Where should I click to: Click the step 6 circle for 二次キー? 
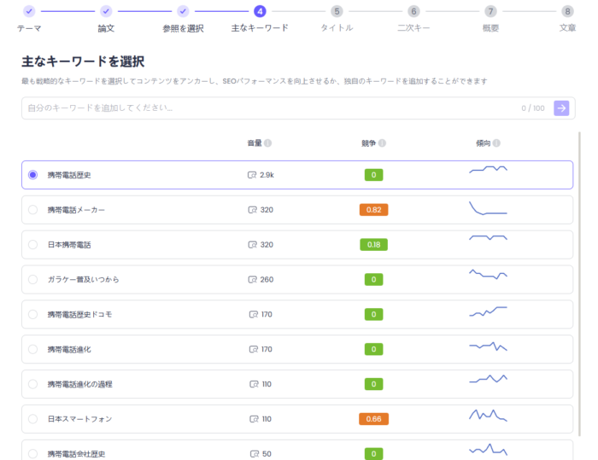(413, 11)
